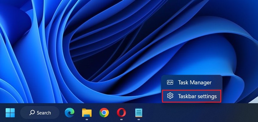Choose Task Manager in context menu
The height and width of the screenshot is (122, 258).
click(192, 82)
